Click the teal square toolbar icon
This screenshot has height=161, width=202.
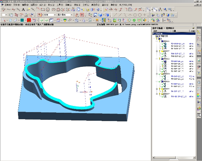pos(22,20)
